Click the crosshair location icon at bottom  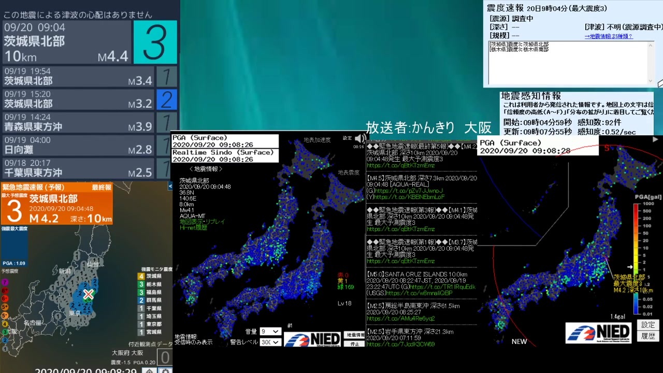(150, 370)
